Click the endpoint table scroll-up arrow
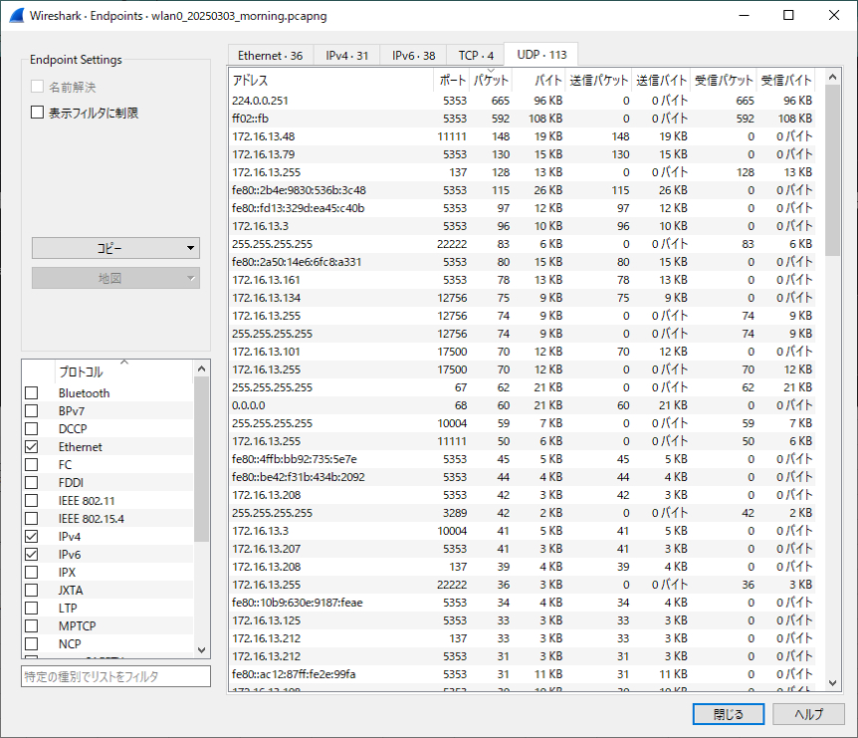 832,78
